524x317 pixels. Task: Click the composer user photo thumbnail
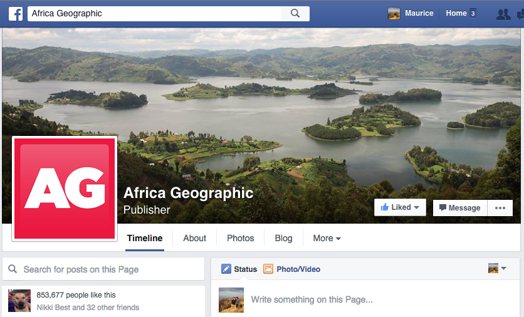point(231,300)
